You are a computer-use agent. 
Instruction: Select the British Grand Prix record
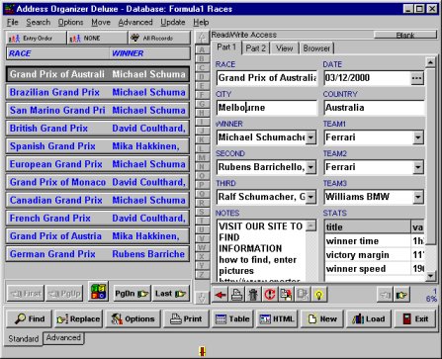pyautogui.click(x=98, y=128)
